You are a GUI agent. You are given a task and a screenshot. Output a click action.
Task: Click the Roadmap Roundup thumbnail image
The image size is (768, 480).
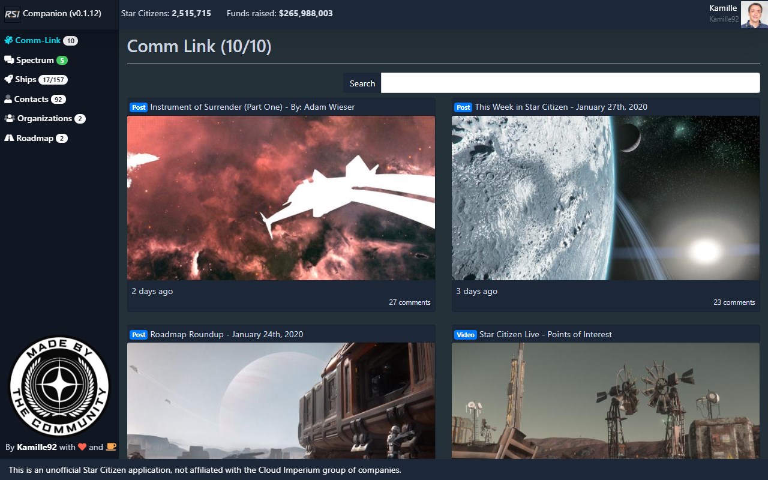coord(281,401)
